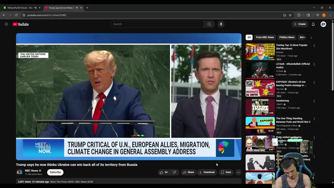Open EXPOSED: Ukraine's oil war title

click(x=291, y=84)
